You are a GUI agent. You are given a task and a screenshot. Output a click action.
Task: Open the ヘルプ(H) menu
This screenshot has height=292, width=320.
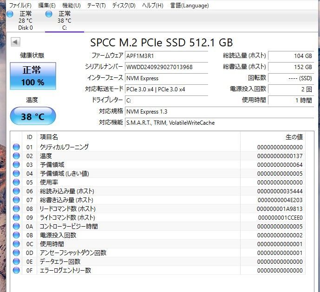click(153, 6)
